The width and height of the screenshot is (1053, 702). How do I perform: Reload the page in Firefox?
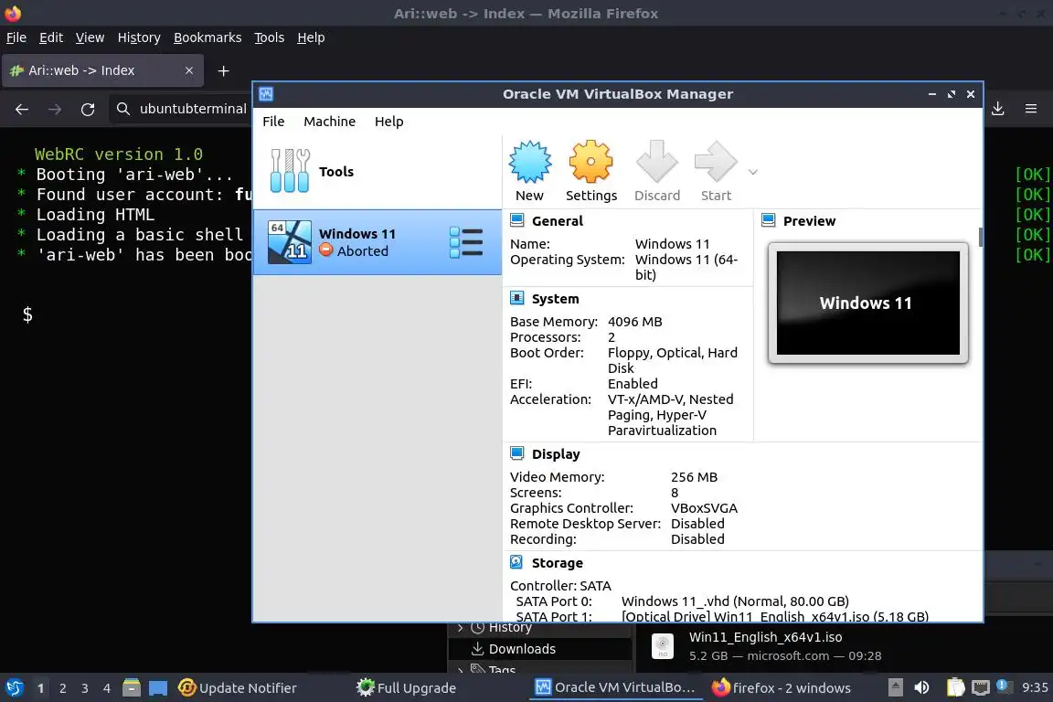click(x=88, y=109)
